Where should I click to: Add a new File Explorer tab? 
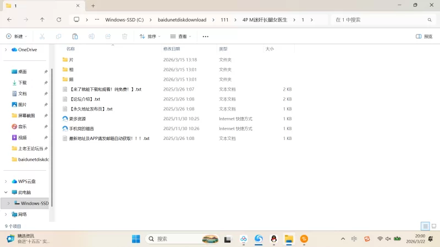(x=93, y=5)
